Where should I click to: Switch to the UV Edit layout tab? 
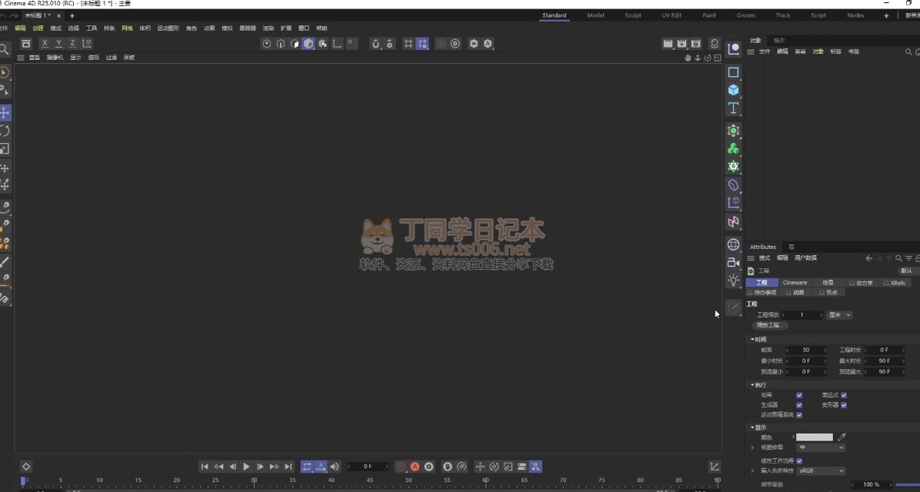click(672, 15)
